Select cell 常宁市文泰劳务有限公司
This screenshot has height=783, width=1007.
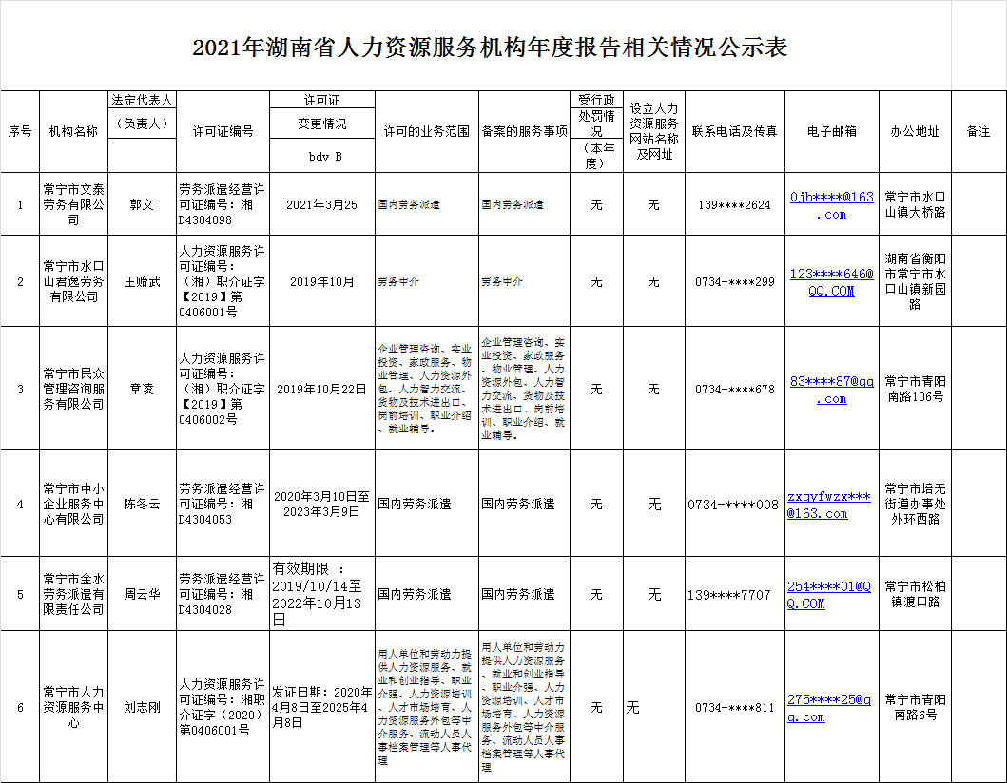[74, 204]
